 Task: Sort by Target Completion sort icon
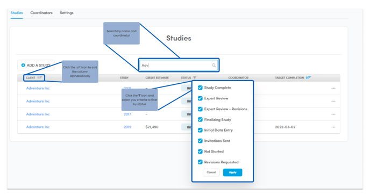pos(308,77)
